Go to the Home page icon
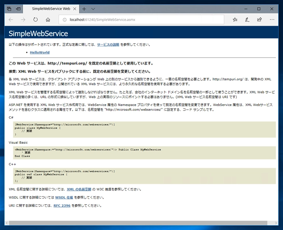The height and width of the screenshot is (230, 283). (48, 20)
